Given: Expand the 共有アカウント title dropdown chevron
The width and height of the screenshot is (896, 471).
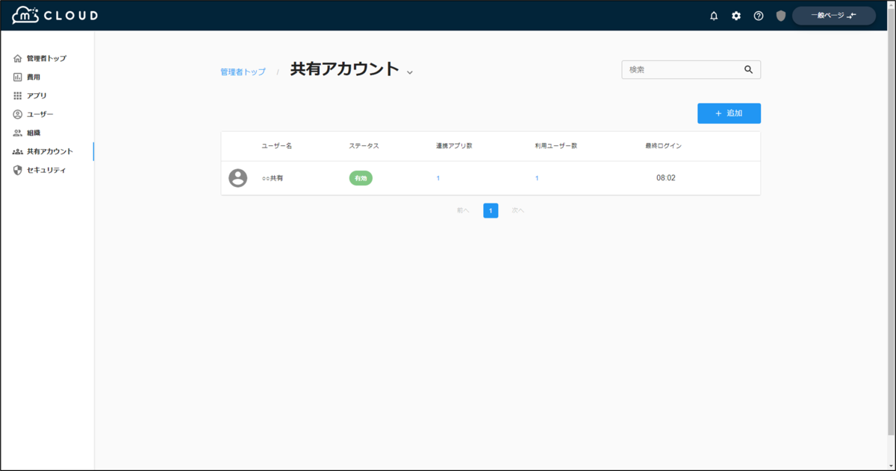Looking at the screenshot, I should pos(409,70).
